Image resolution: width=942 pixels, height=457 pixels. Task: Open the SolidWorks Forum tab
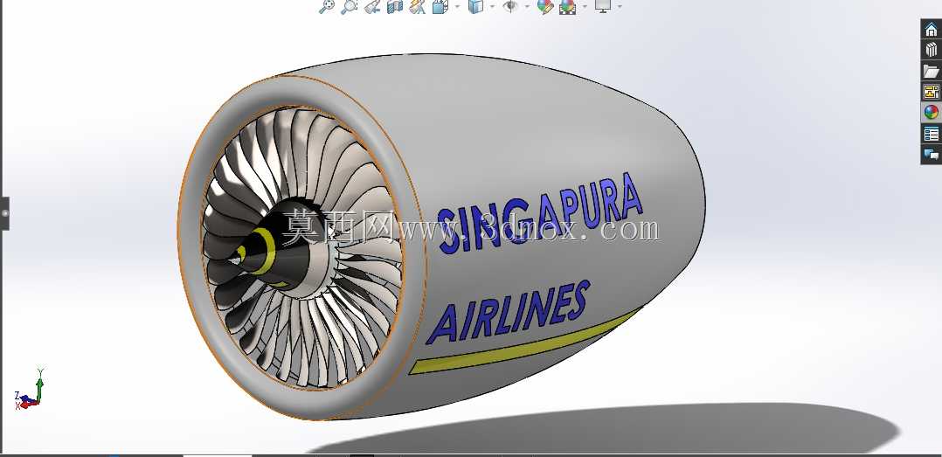coord(932,155)
